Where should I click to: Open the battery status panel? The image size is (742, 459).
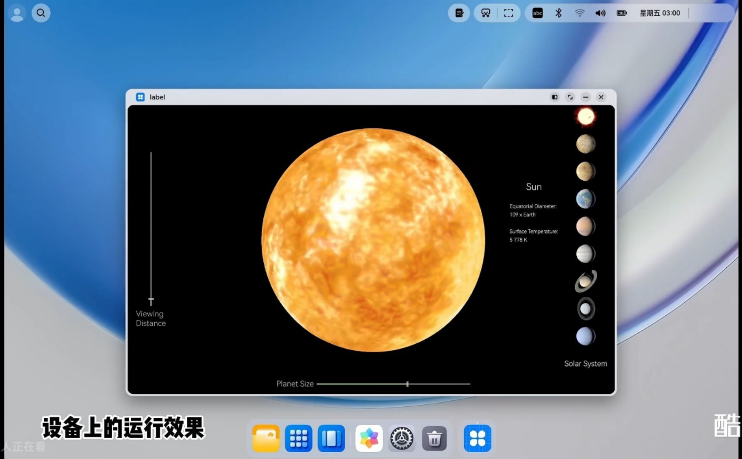[621, 13]
